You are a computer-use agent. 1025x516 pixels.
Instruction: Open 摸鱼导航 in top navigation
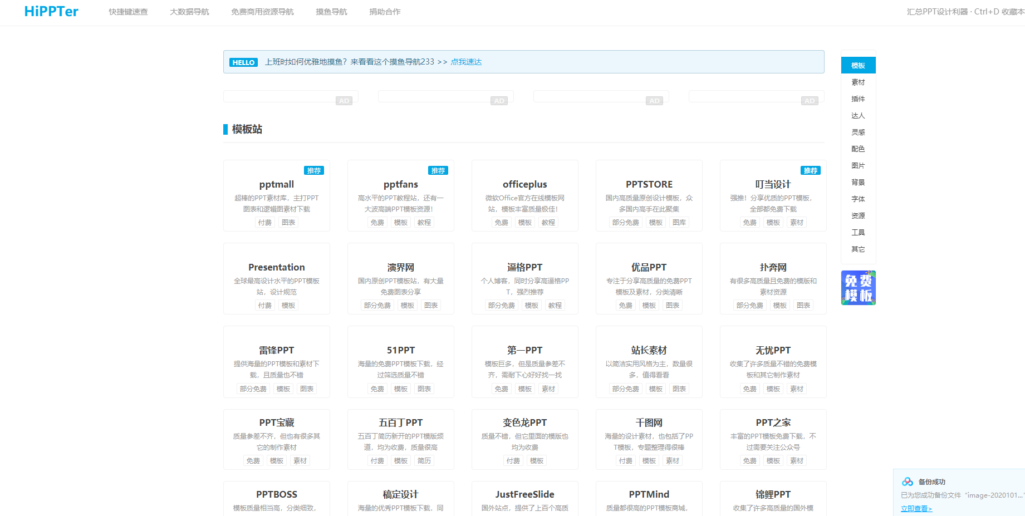pos(331,12)
